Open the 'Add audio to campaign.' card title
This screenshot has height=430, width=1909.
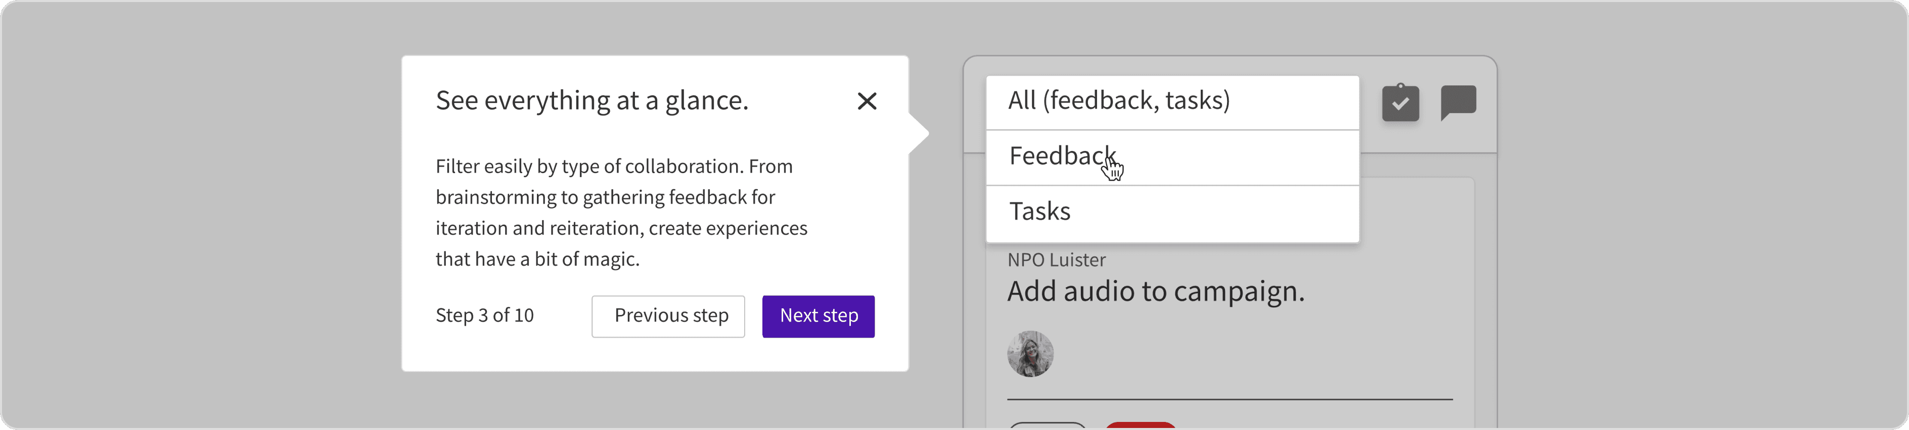(1155, 292)
